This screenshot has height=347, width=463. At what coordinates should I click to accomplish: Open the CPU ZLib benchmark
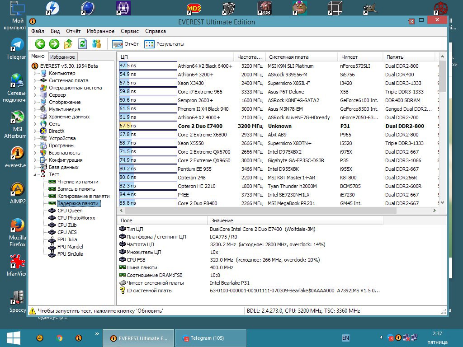(67, 225)
